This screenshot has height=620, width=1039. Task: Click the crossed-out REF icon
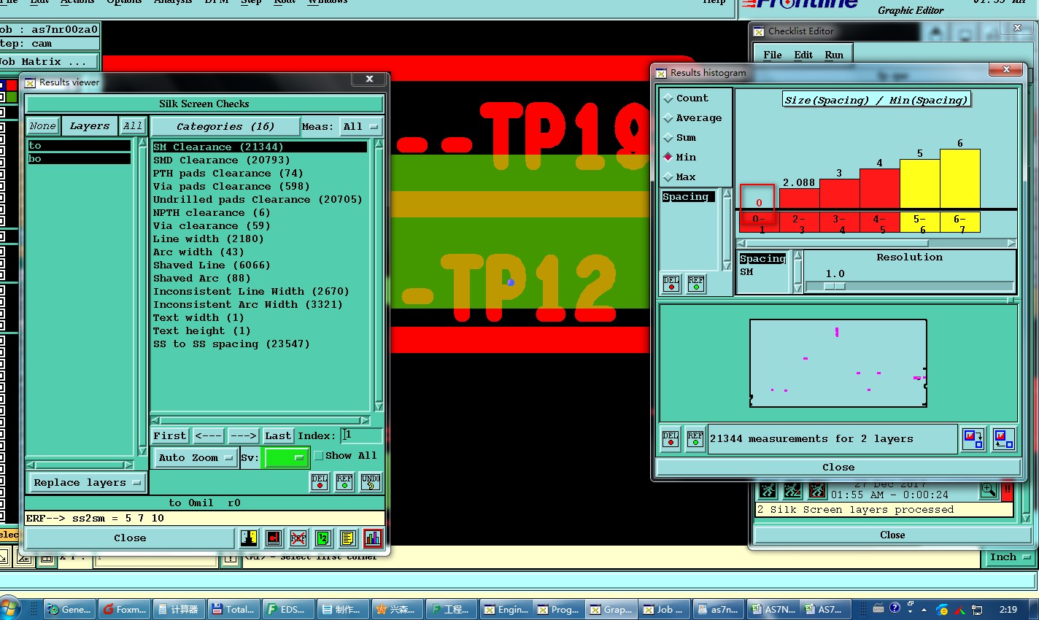tap(298, 538)
